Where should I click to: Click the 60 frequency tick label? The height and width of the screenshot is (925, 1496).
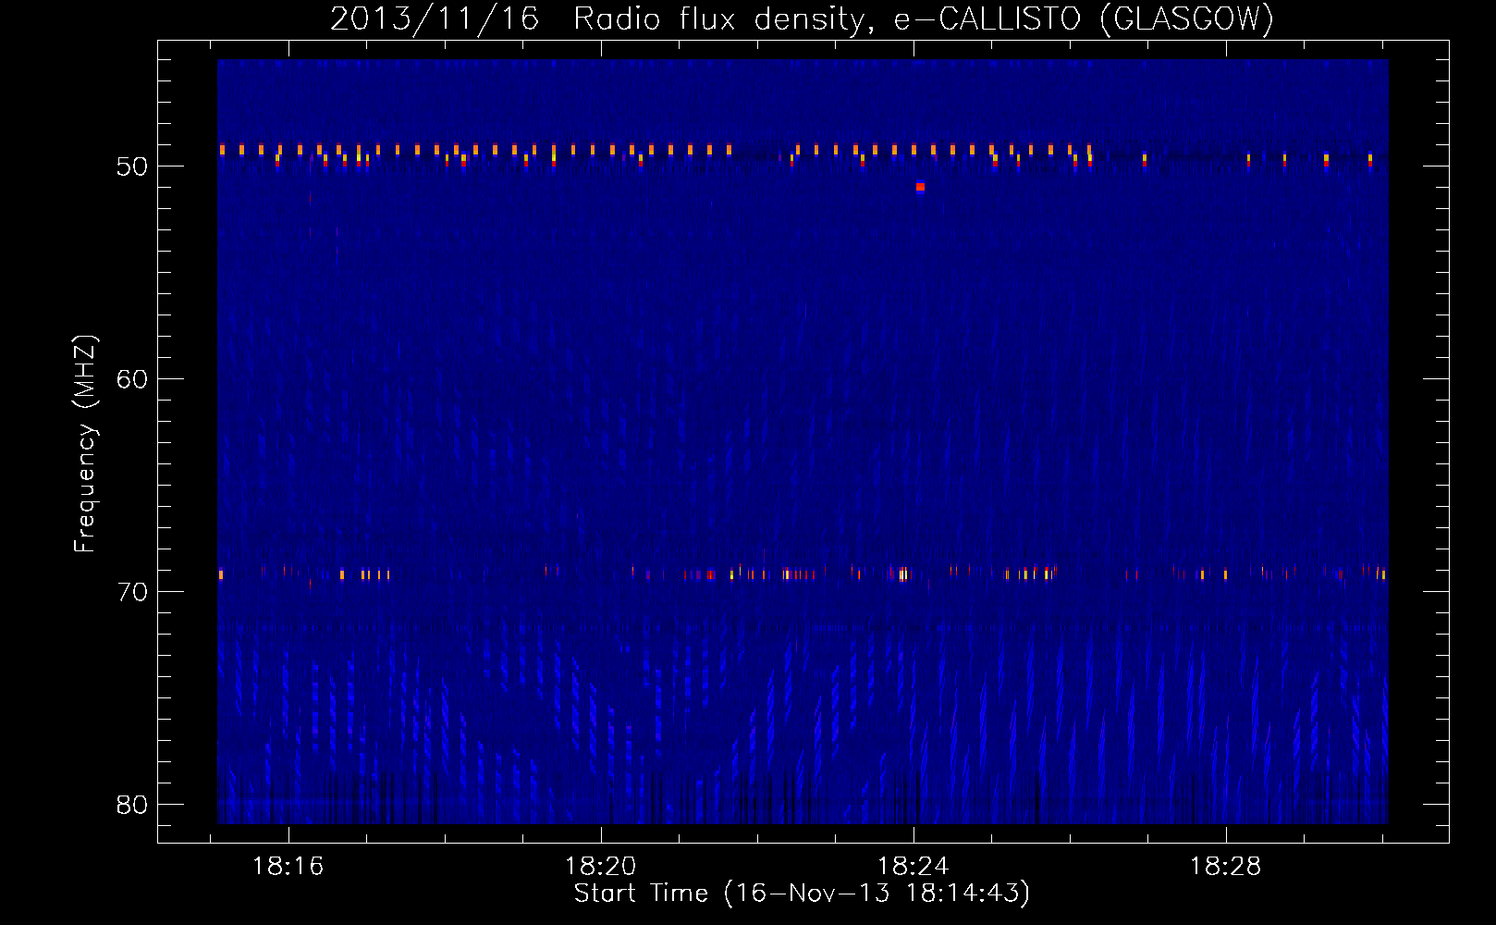pos(132,379)
